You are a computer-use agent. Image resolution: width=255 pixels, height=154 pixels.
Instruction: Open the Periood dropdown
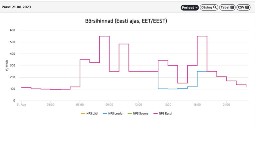coord(190,7)
